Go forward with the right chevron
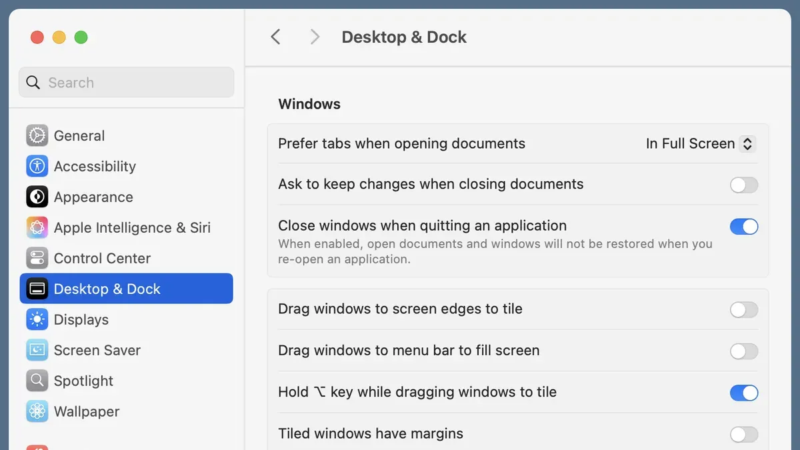This screenshot has width=800, height=450. click(x=315, y=37)
